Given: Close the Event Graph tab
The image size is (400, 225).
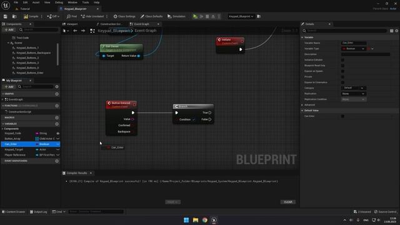Looking at the screenshot, I should pos(158,24).
